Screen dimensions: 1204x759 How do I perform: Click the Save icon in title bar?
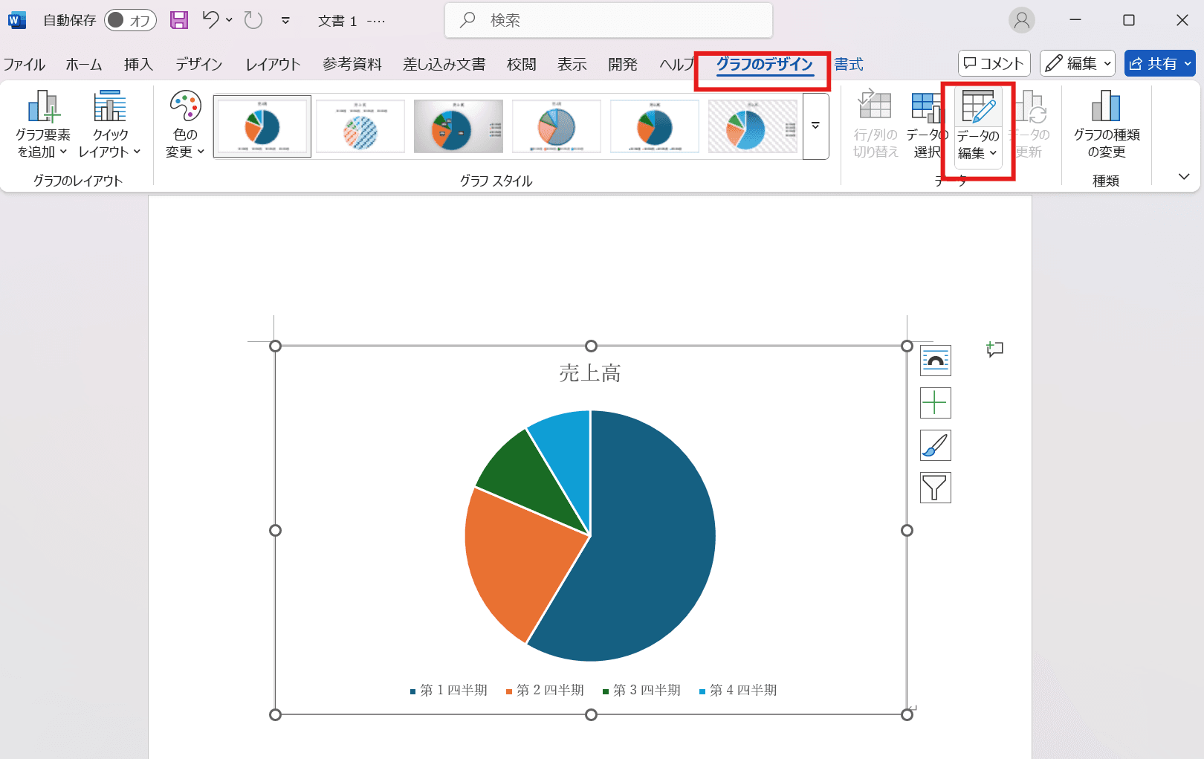click(x=179, y=20)
